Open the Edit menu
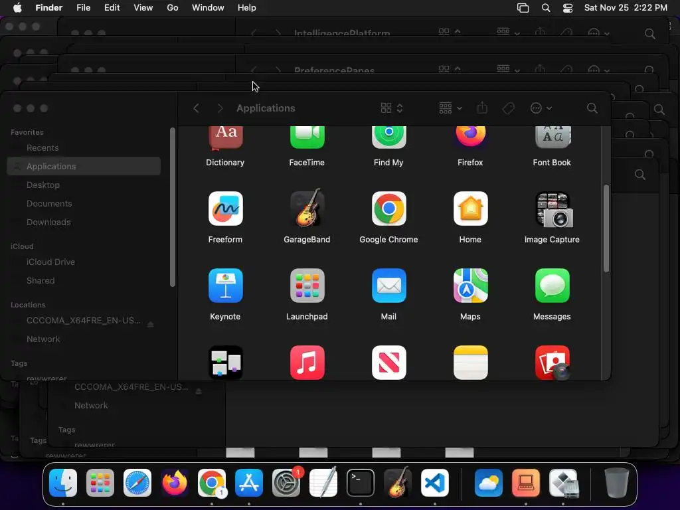 click(112, 8)
